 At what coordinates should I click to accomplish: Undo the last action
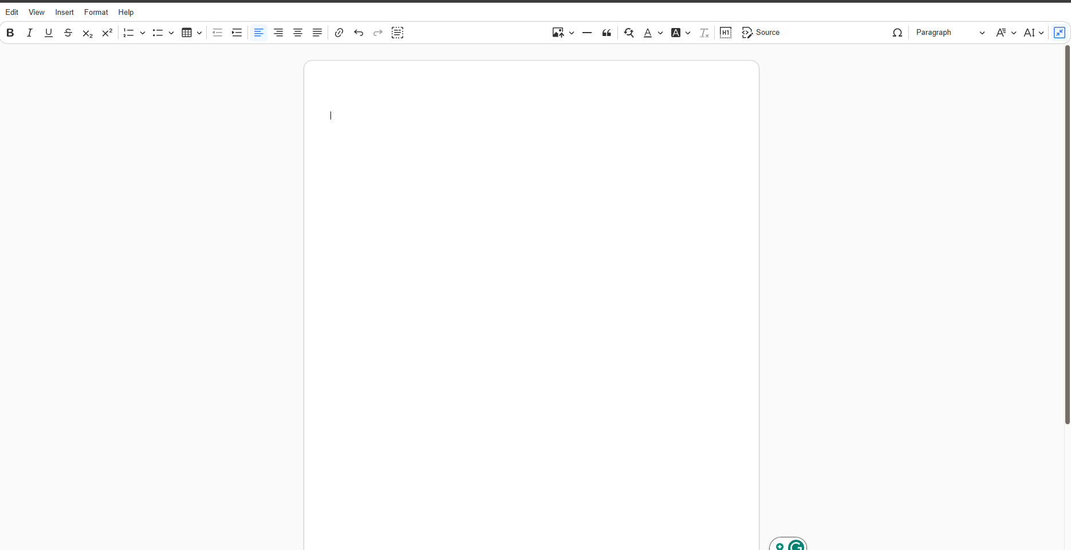(x=358, y=33)
